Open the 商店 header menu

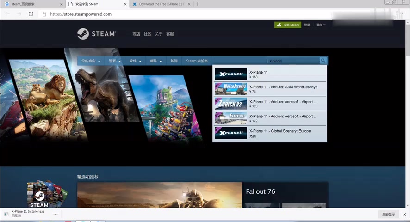coord(136,34)
